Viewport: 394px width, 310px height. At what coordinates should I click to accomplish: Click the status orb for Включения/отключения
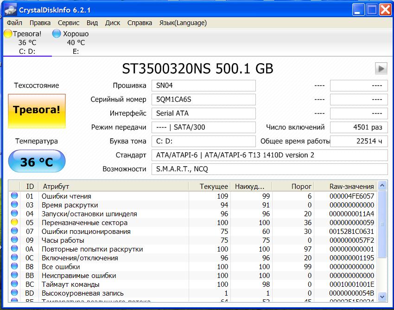[14, 257]
